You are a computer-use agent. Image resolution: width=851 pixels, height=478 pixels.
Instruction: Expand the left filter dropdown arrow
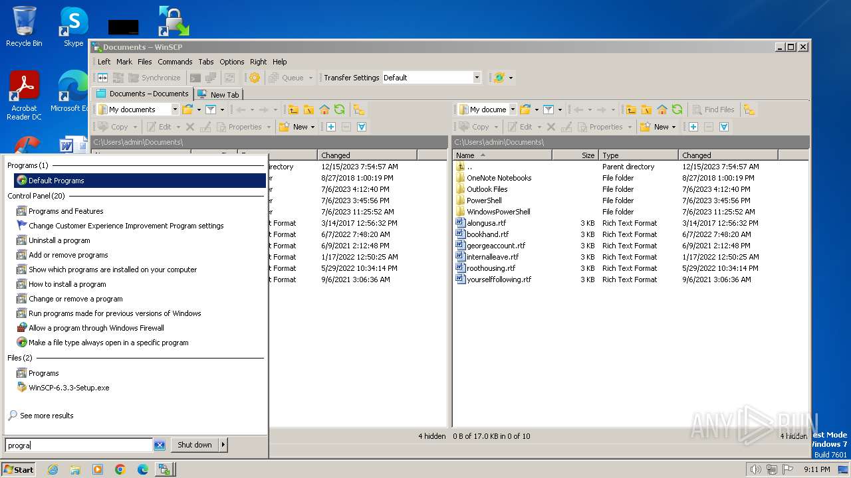pyautogui.click(x=222, y=110)
